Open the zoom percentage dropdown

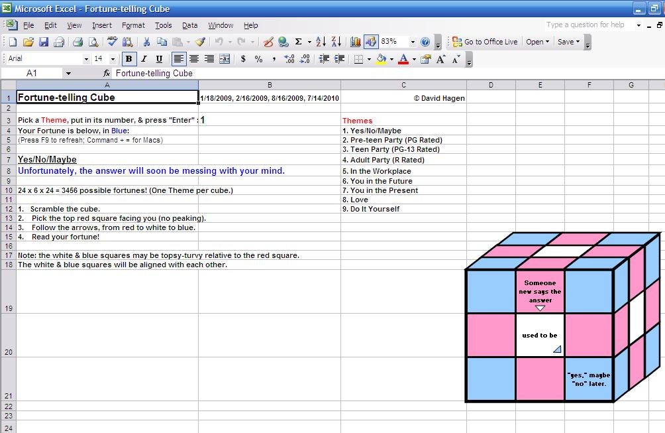413,42
